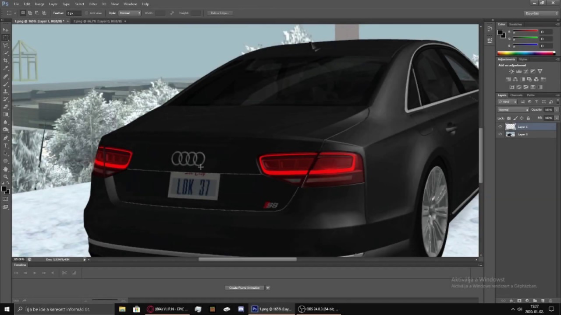Select the Crop tool
This screenshot has height=315, width=561.
tap(6, 61)
